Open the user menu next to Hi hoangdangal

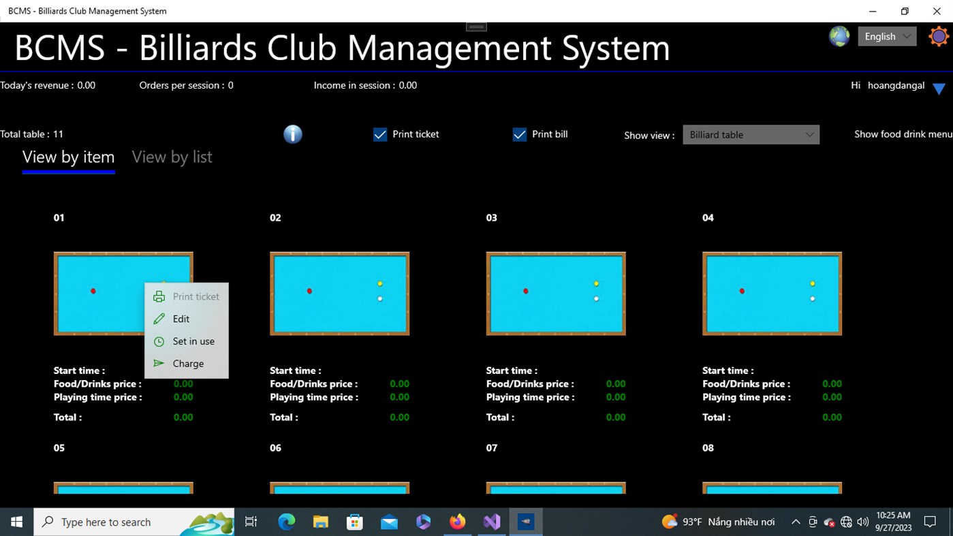coord(939,87)
